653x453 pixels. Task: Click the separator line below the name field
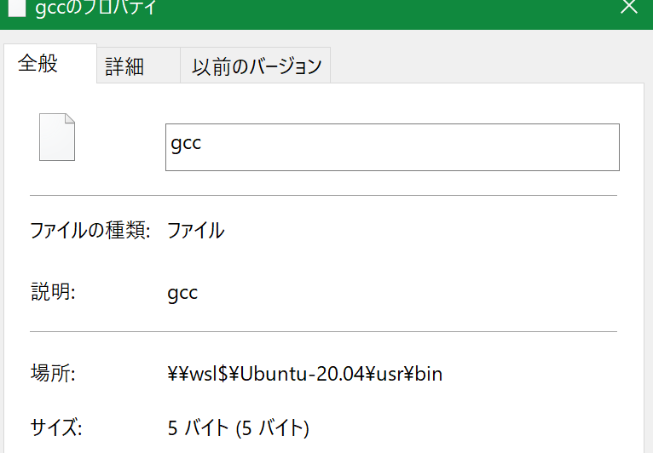[x=323, y=195]
